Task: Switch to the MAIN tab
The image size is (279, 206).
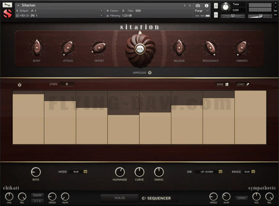Action: 119,198
